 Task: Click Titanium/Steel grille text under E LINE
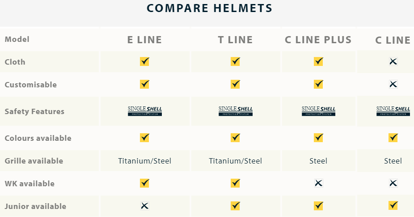click(144, 161)
